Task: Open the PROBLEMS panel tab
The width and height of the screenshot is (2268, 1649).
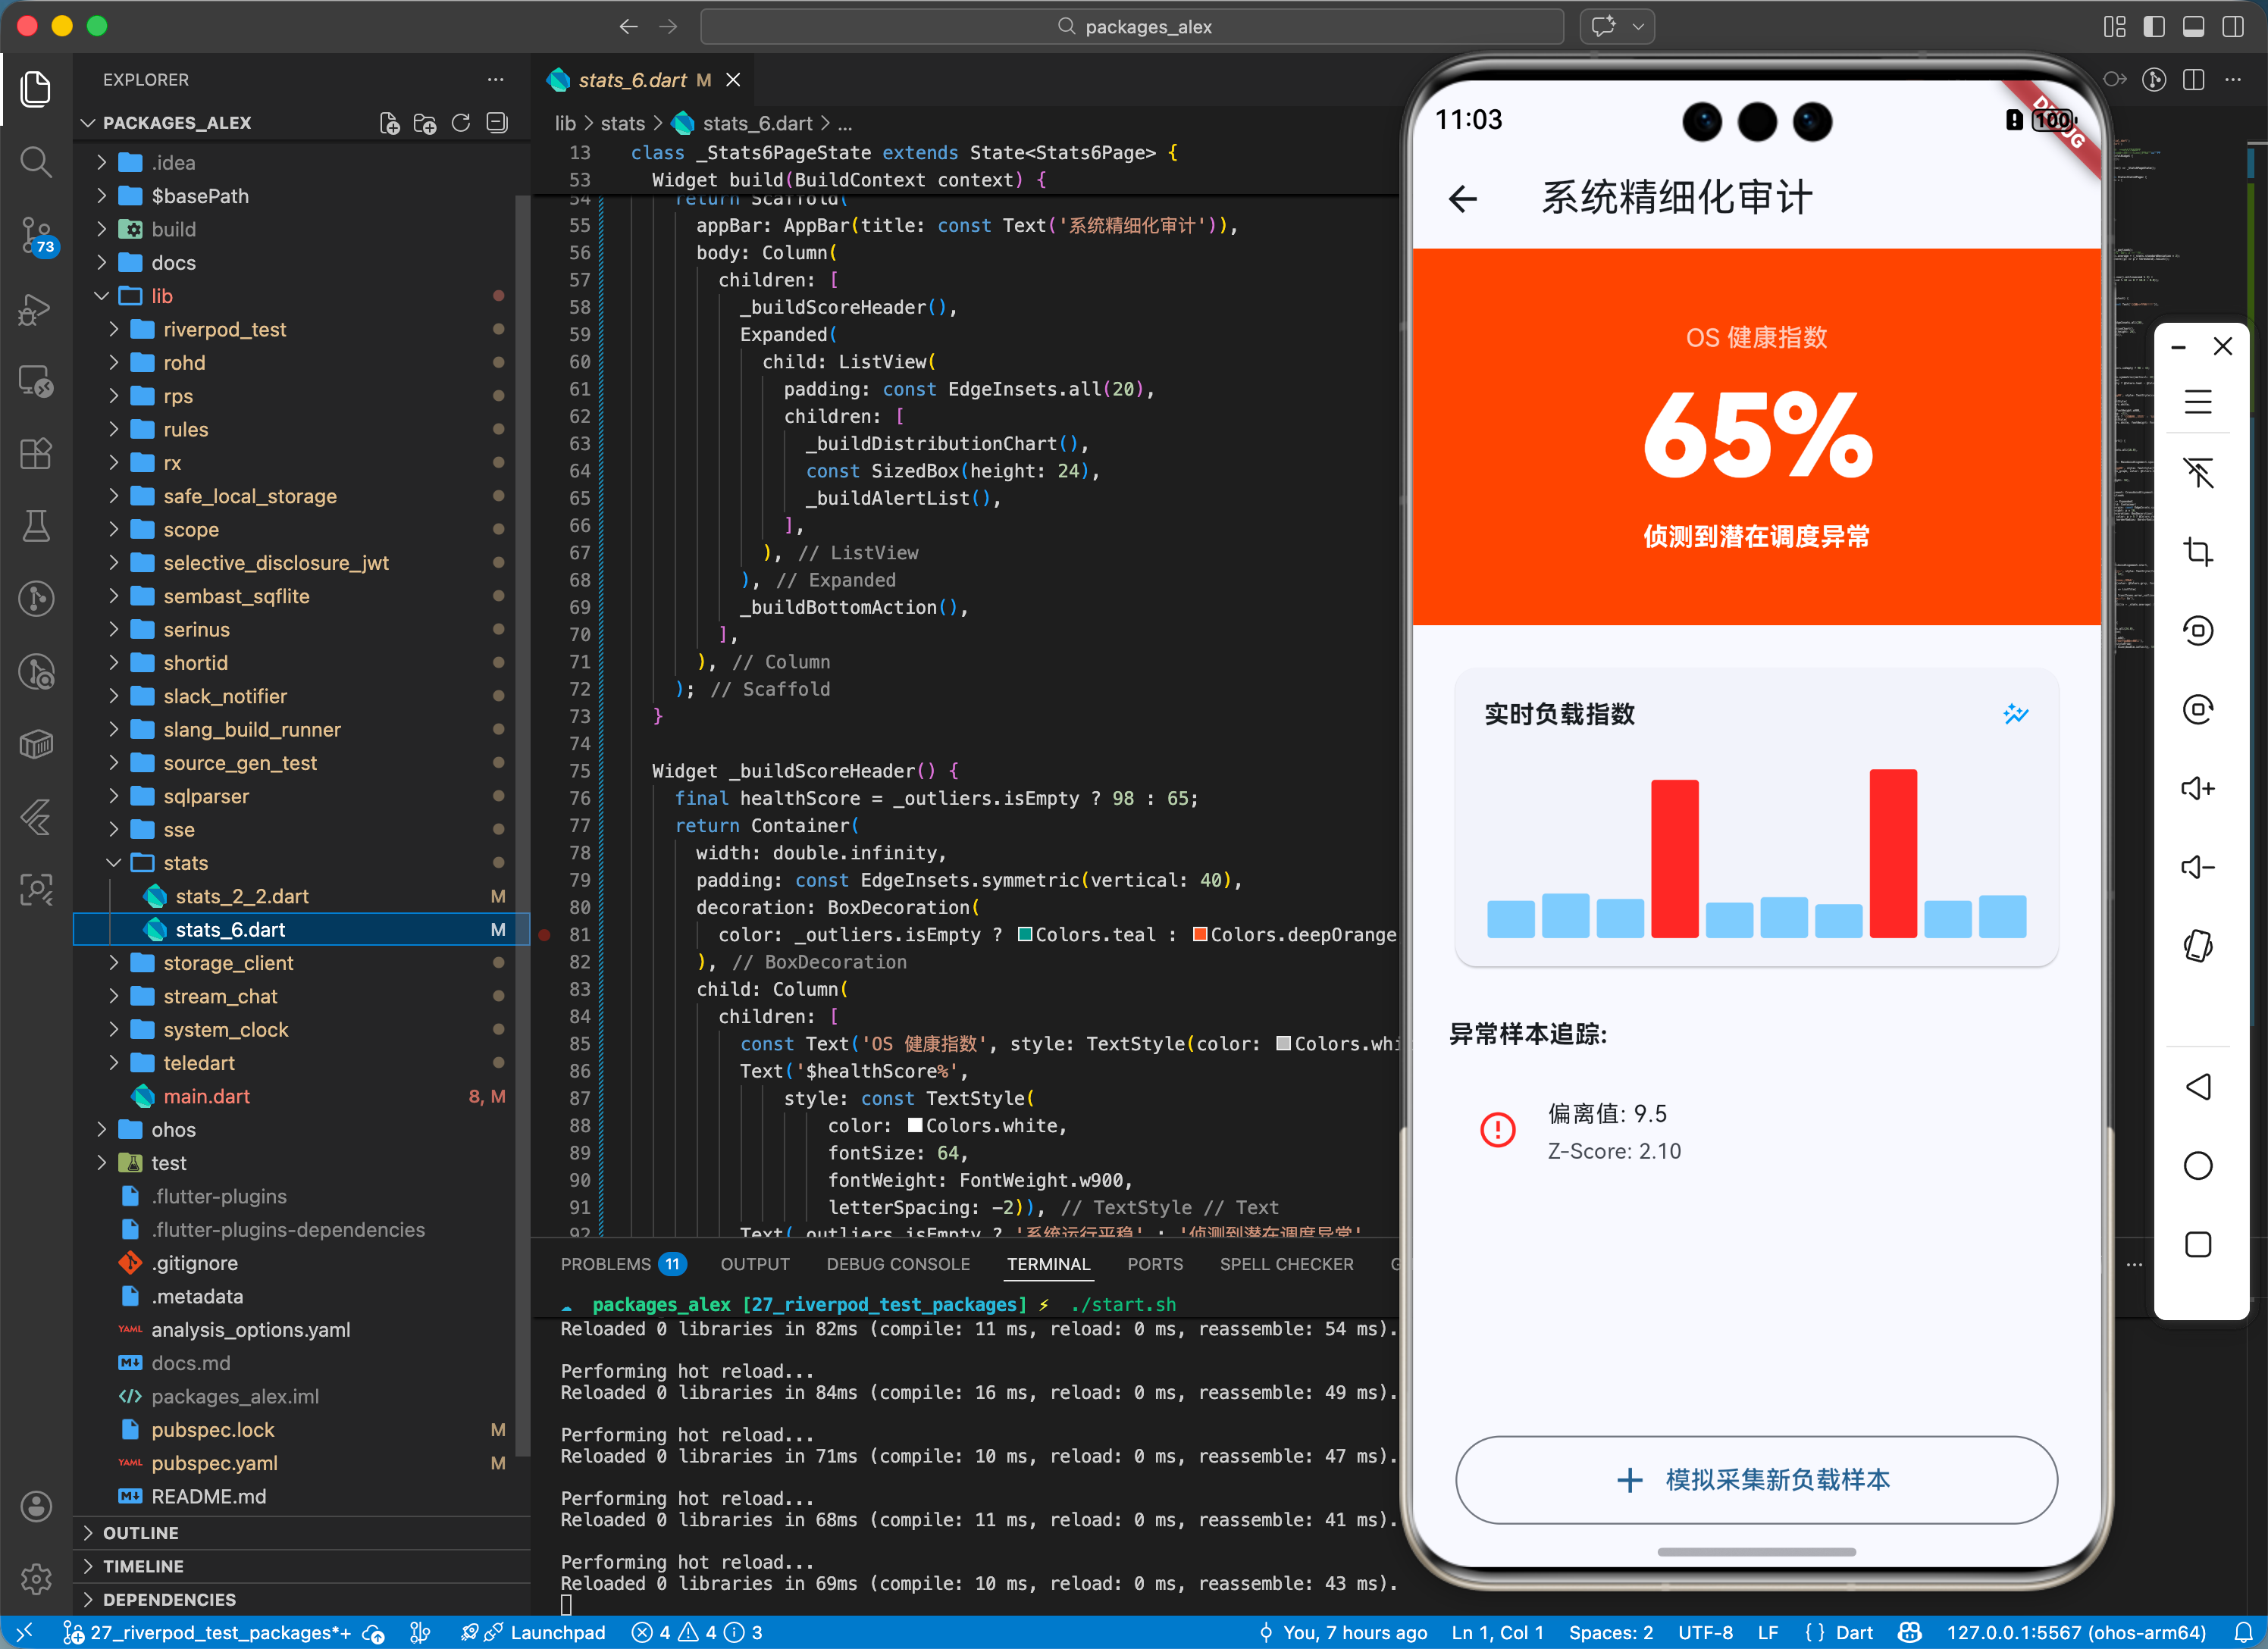Action: point(605,1264)
